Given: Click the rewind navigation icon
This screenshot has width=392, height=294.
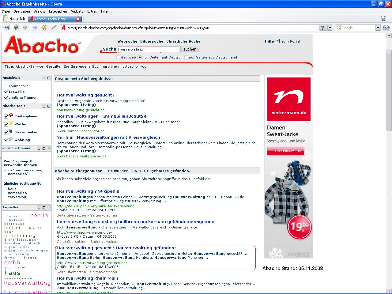Looking at the screenshot, I should coord(6,28).
